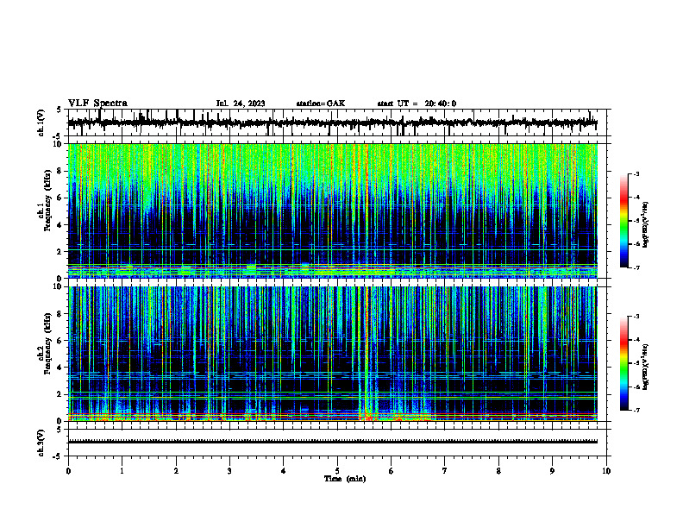Click the "VLF Spectra" plot title

pyautogui.click(x=97, y=104)
